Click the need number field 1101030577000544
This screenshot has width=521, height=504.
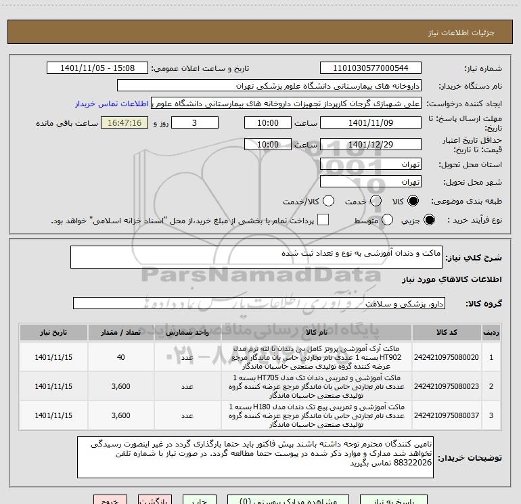click(x=371, y=68)
